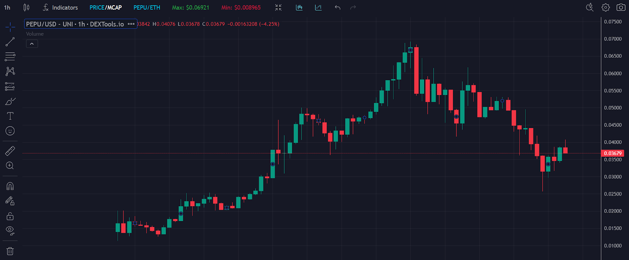Open legend more options three dots
Image resolution: width=629 pixels, height=260 pixels.
(131, 24)
